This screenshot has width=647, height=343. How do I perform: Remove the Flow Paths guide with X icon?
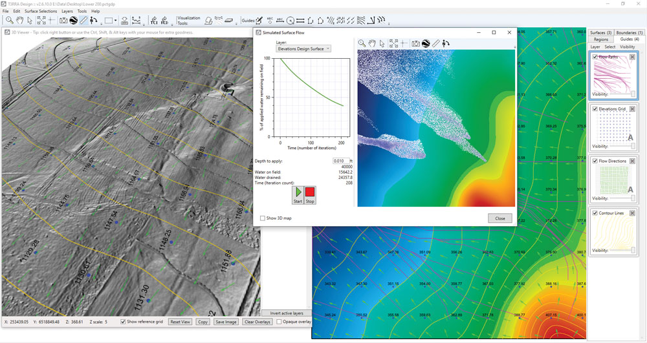(632, 57)
